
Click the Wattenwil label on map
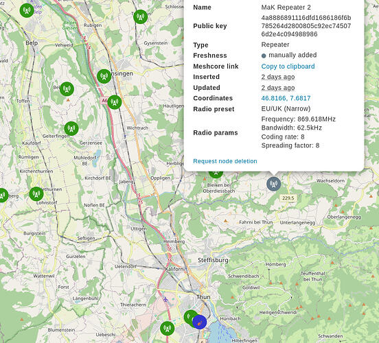tap(44, 276)
